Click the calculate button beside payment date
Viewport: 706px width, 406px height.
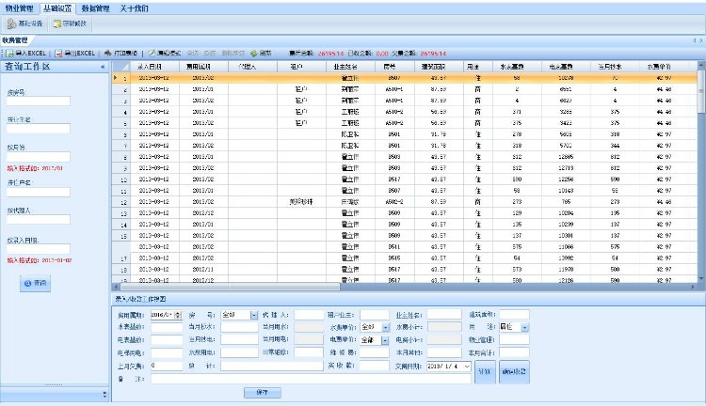click(x=485, y=372)
